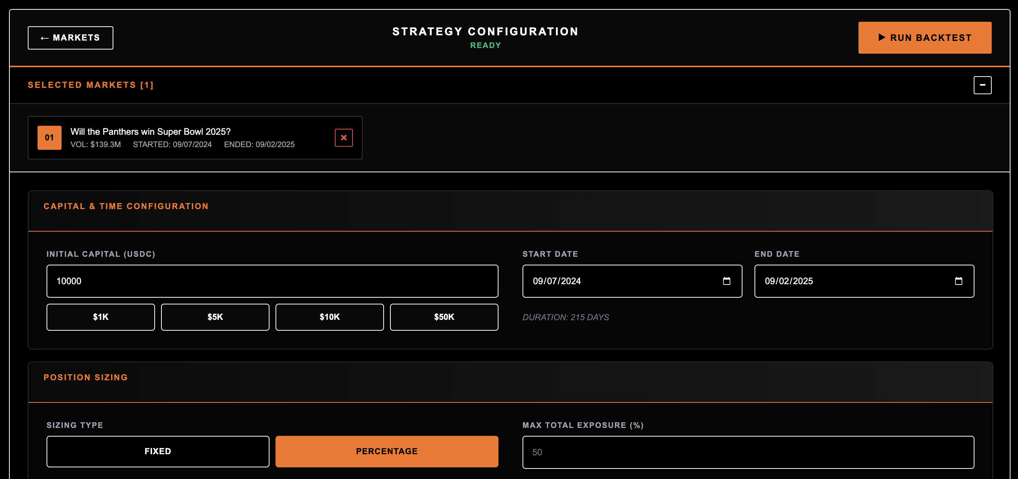Image resolution: width=1018 pixels, height=479 pixels.
Task: Open the start date calendar picker
Action: (x=727, y=281)
